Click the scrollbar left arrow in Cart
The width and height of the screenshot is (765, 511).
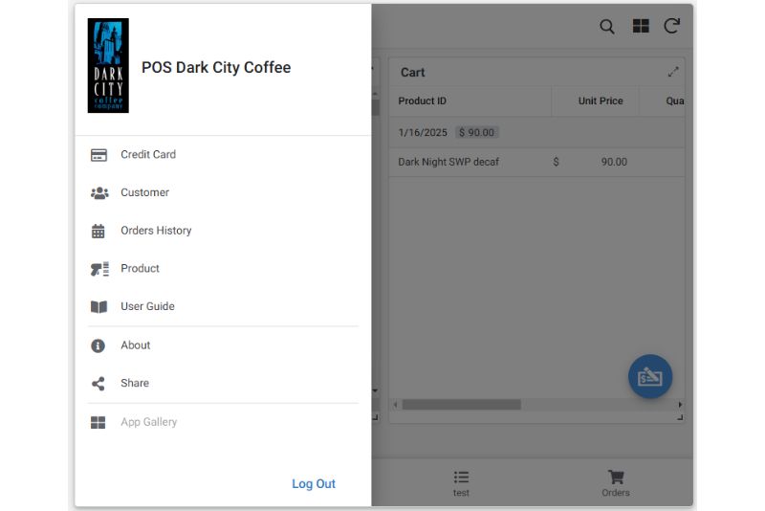click(x=395, y=405)
